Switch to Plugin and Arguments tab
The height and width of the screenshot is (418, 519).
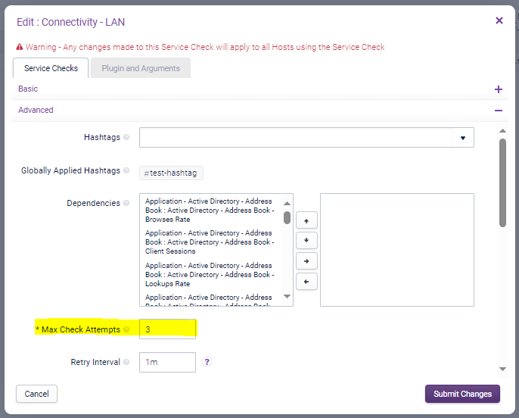pyautogui.click(x=141, y=68)
